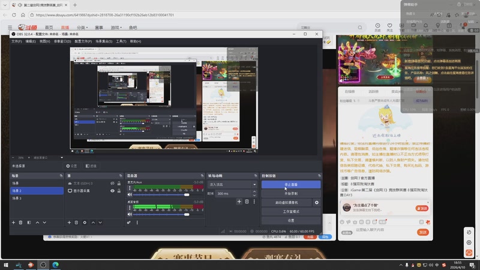Open Microsoft Edge from the taskbar
This screenshot has height=270, width=480.
(x=55, y=265)
